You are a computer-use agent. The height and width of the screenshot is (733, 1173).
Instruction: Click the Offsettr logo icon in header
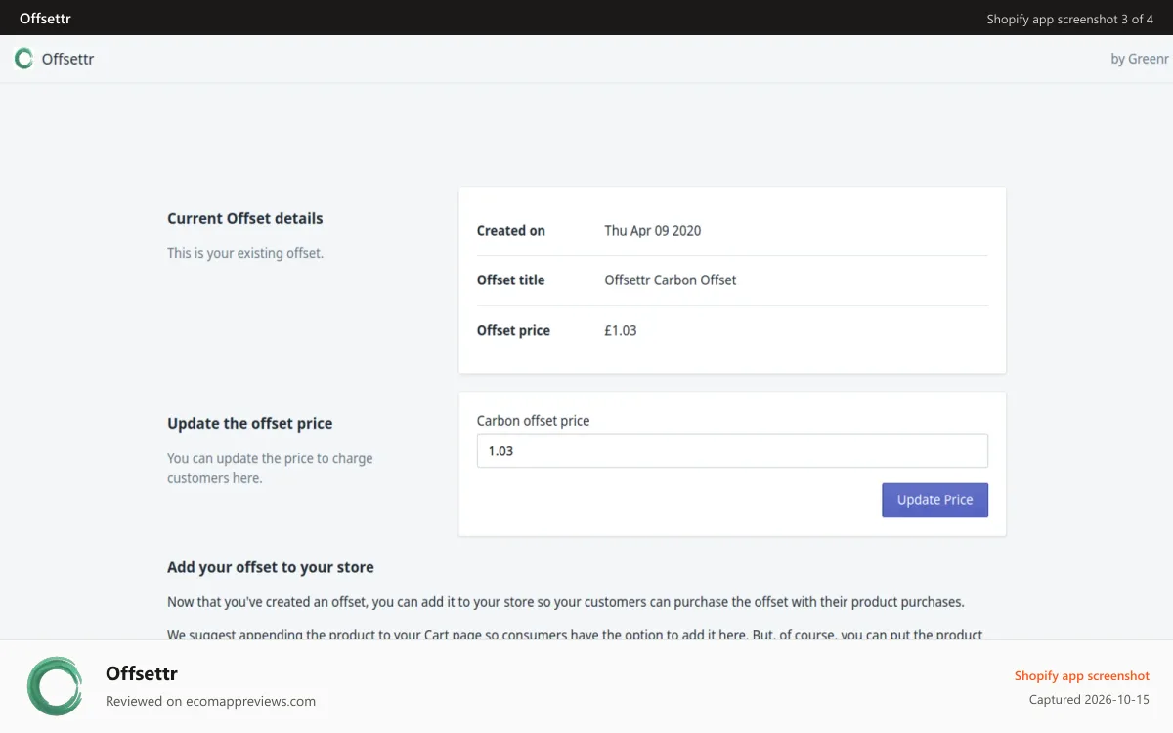(24, 59)
